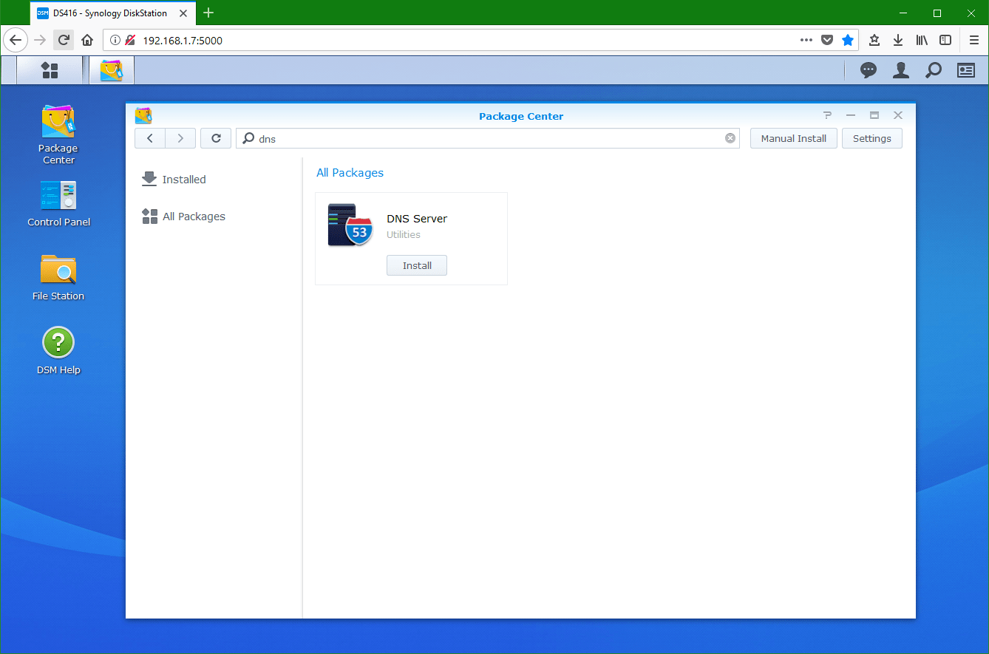Open Package Center Settings

point(871,138)
